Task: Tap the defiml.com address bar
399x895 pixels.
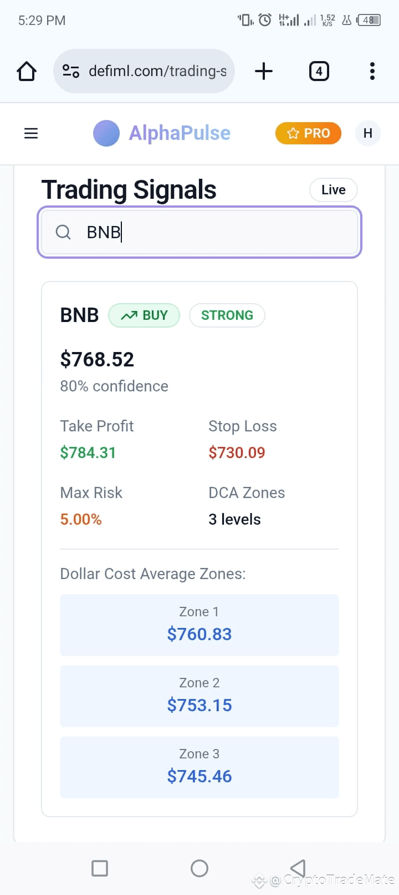Action: coord(144,71)
